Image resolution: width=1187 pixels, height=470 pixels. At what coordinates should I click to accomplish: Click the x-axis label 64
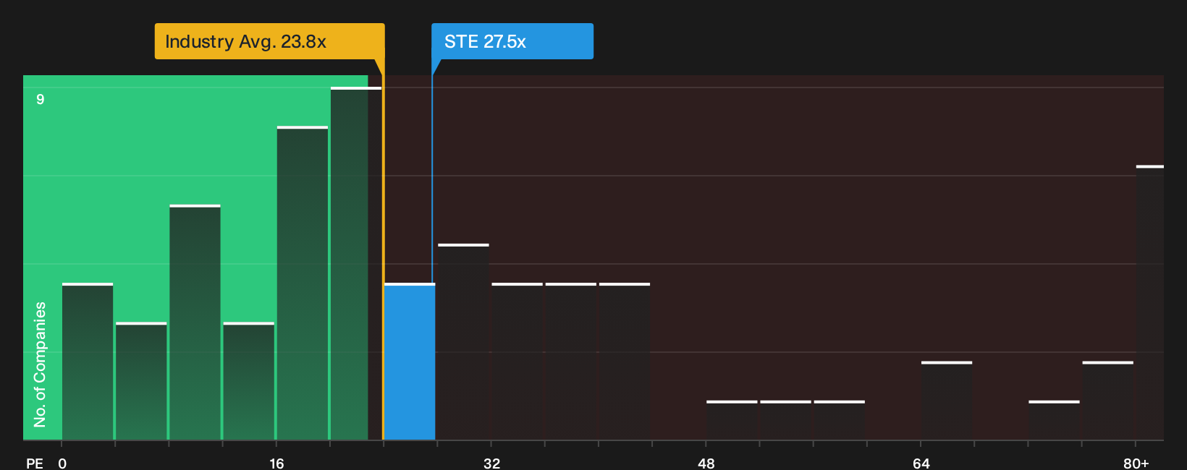921,463
